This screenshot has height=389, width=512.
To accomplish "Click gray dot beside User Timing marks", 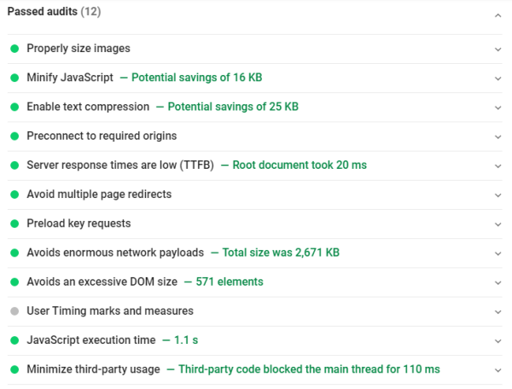I will tap(15, 311).
